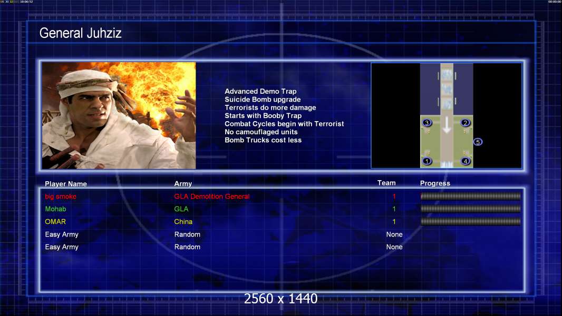Viewport: 562px width, 316px height.
Task: Click the China army entry
Action: [x=183, y=222]
